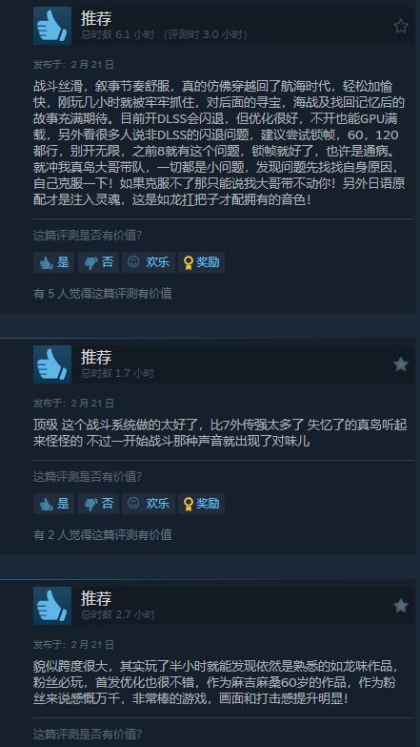Click the second review text about 战斗系统
Image resolution: width=420 pixels, height=747 pixels.
[x=220, y=432]
